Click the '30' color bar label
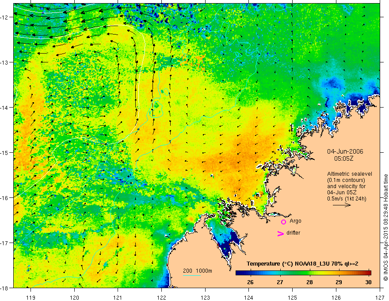This screenshot has width=389, height=301. pyautogui.click(x=368, y=282)
